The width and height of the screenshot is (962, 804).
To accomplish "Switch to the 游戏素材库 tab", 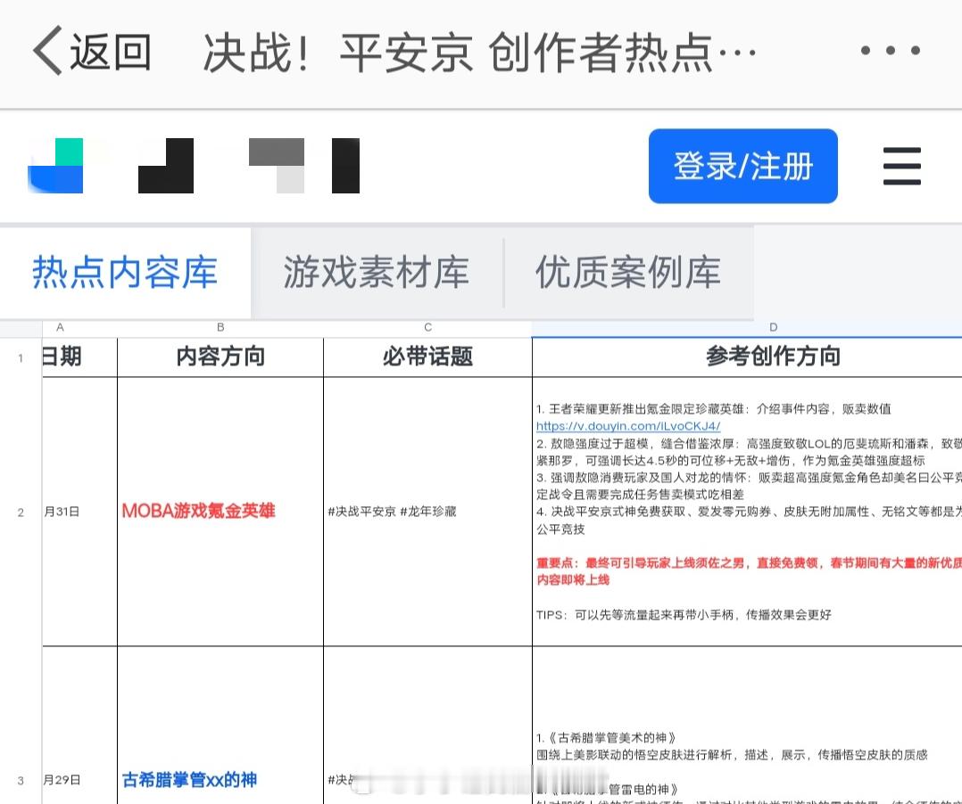I will 376,273.
